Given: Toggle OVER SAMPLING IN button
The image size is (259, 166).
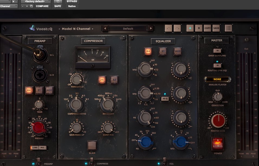Looking at the screenshot, I should [217, 51].
